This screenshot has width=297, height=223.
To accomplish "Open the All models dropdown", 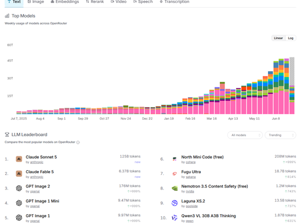I will pyautogui.click(x=245, y=135).
